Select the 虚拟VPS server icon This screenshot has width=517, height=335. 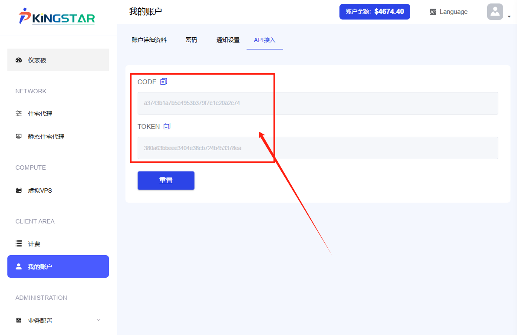click(x=18, y=190)
